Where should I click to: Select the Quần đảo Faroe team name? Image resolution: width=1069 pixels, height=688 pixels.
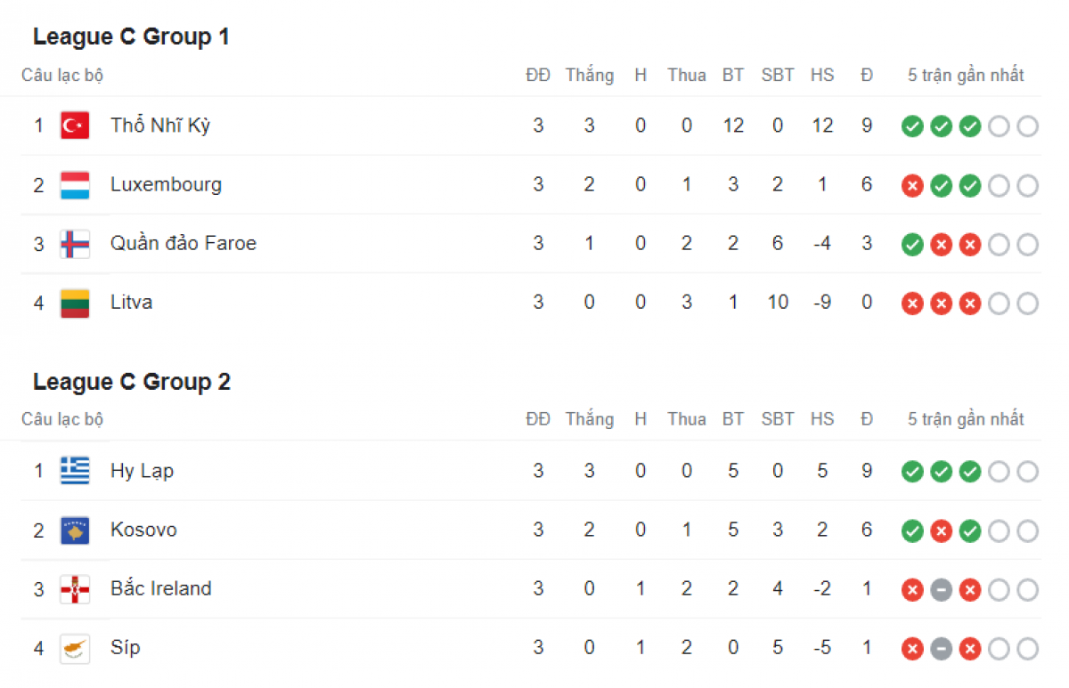click(x=183, y=244)
